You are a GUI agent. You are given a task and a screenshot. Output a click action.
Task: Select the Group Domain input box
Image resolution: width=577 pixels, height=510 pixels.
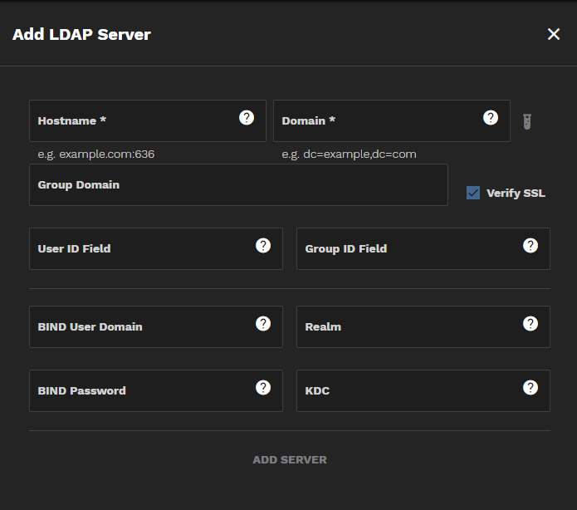pos(238,185)
